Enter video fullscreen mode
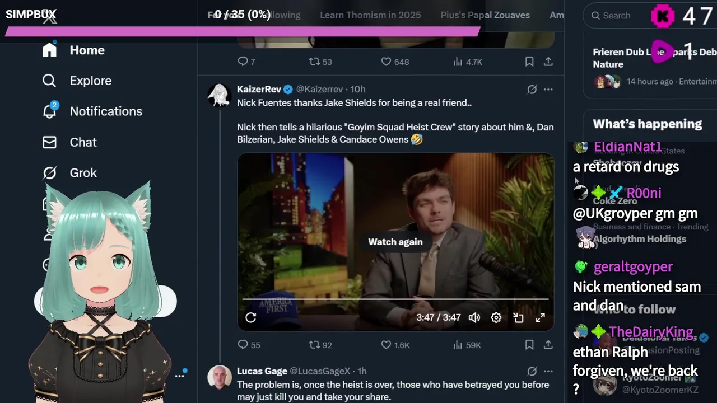The image size is (717, 403). click(x=540, y=317)
